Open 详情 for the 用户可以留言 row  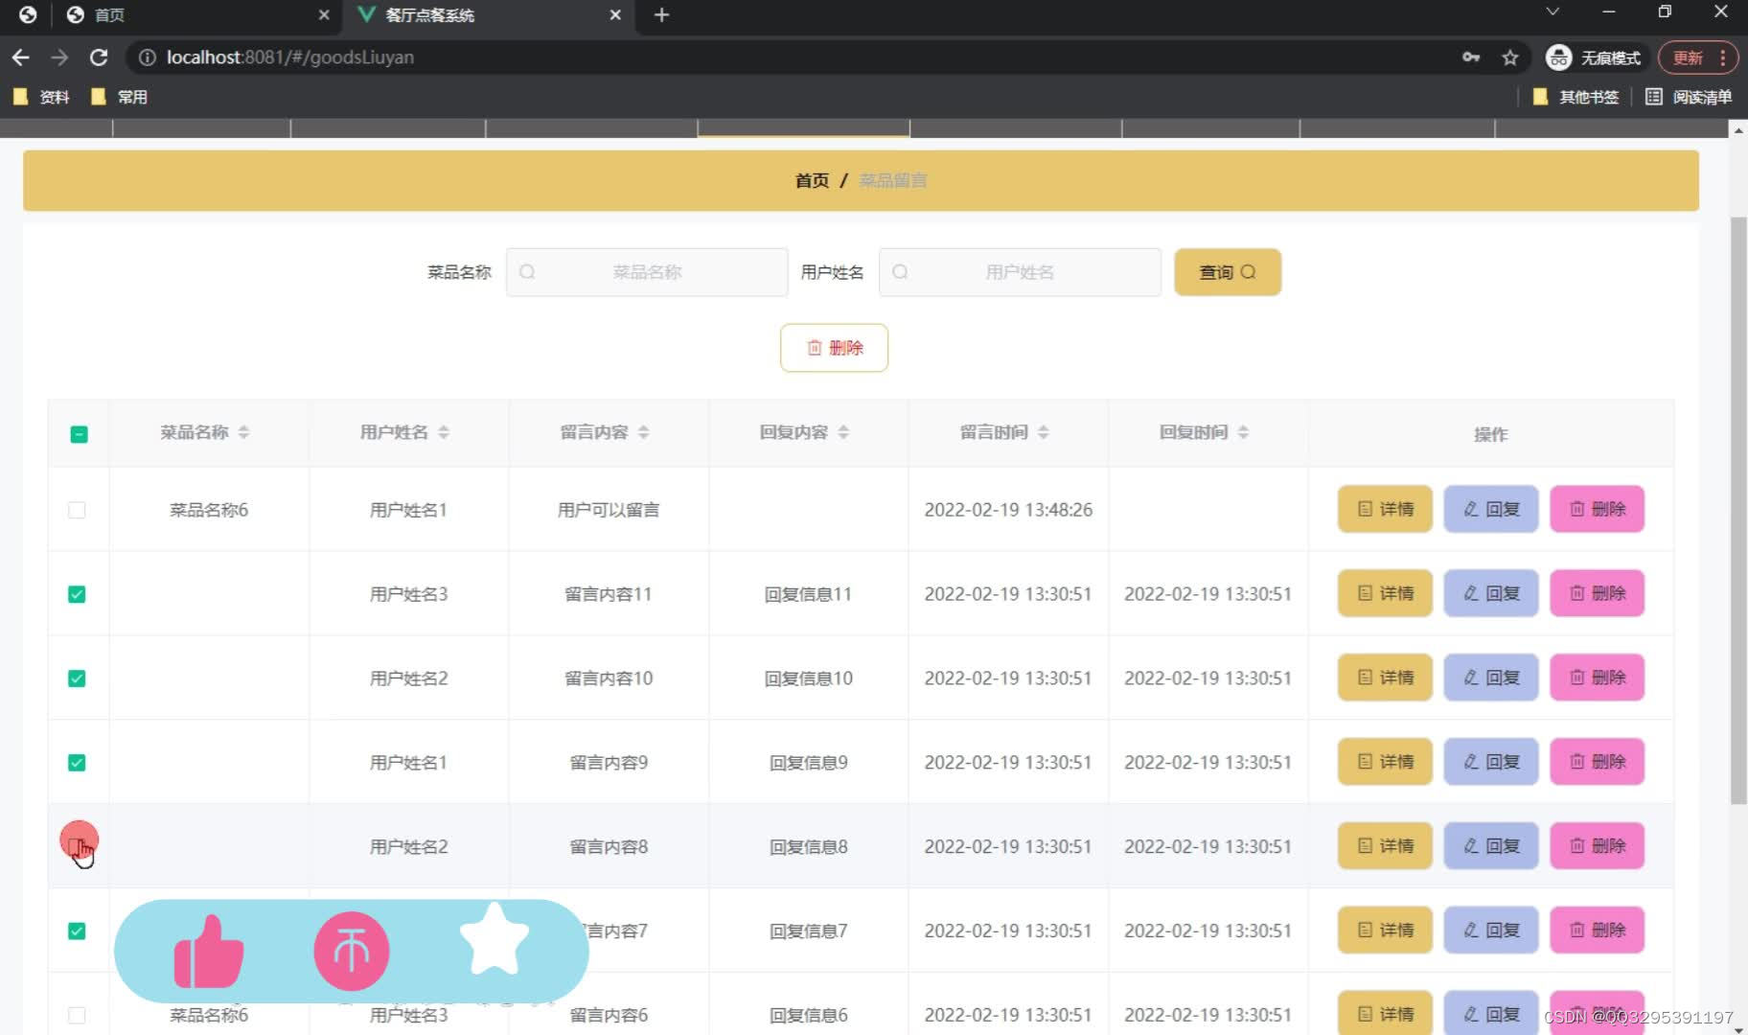click(x=1385, y=509)
